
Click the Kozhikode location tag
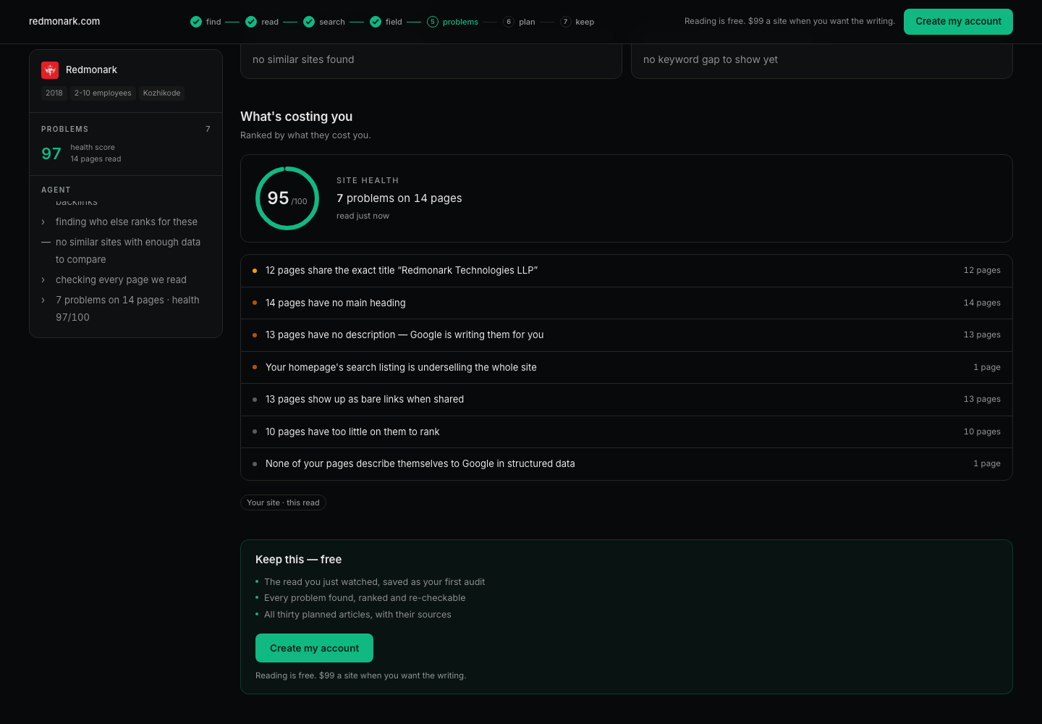point(161,93)
